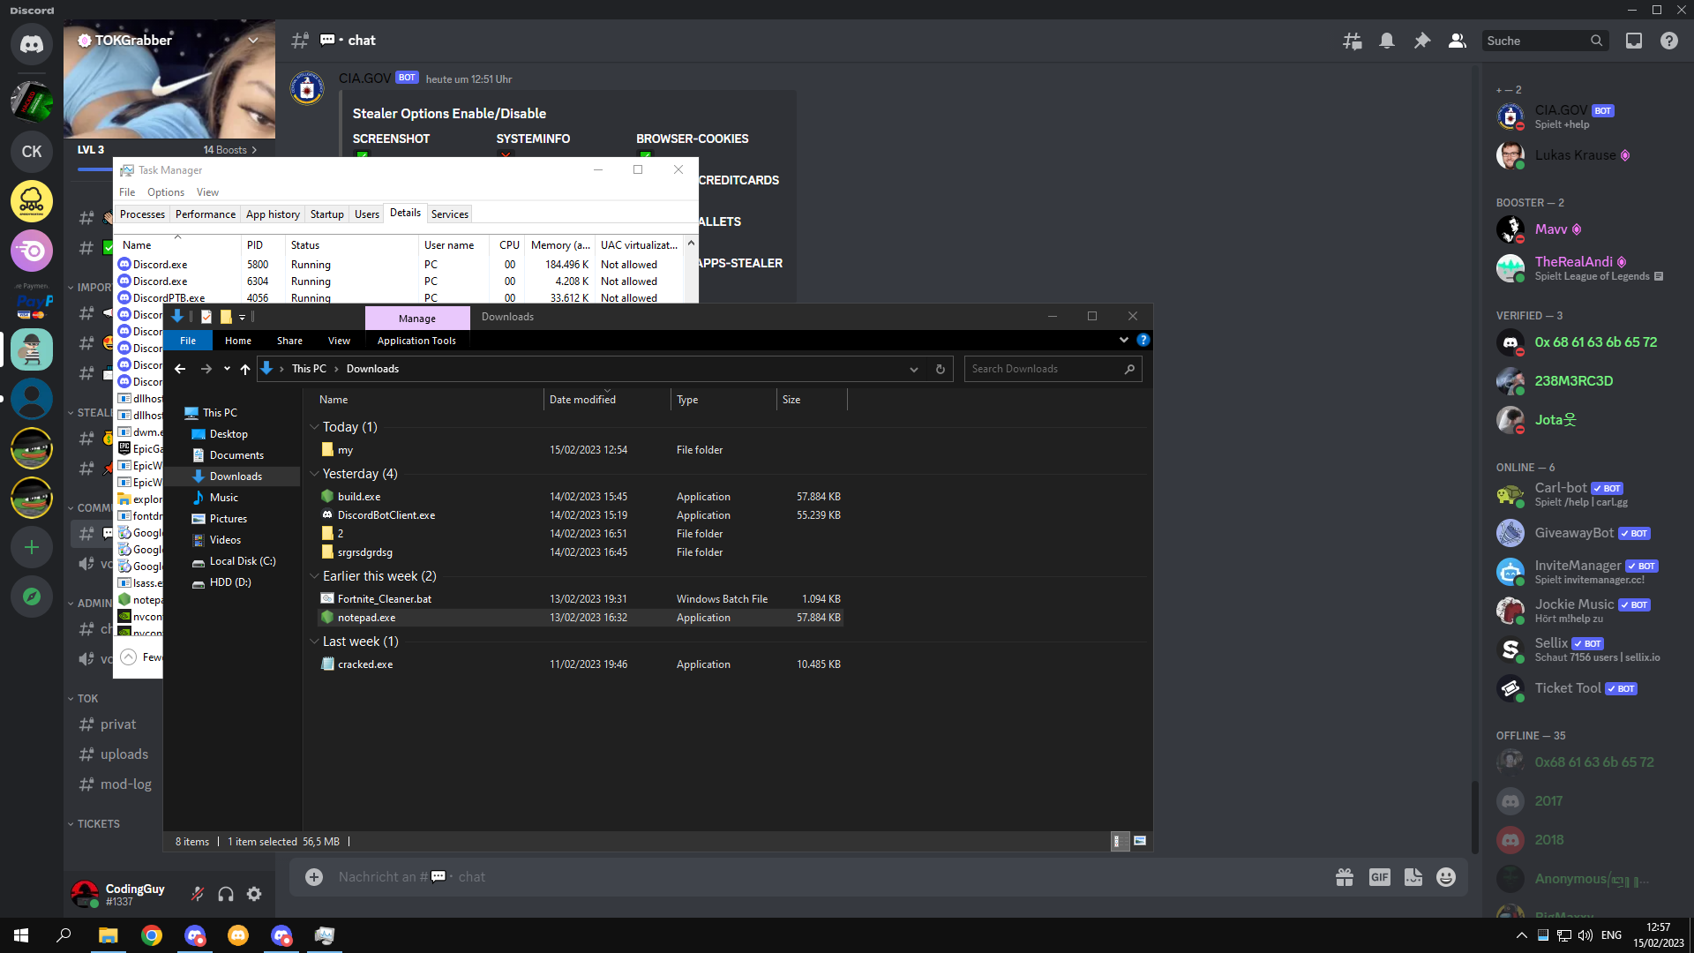1694x953 pixels.
Task: Toggle deafen headphones in Discord
Action: [226, 894]
